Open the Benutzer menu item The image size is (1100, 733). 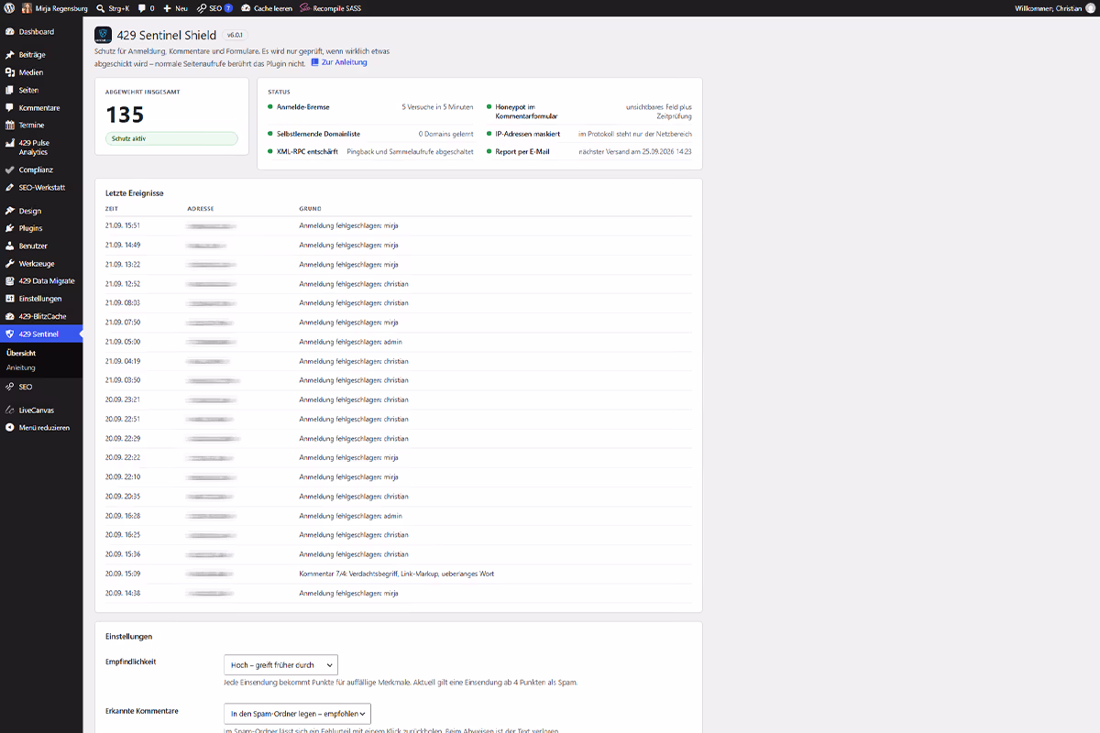pos(41,246)
